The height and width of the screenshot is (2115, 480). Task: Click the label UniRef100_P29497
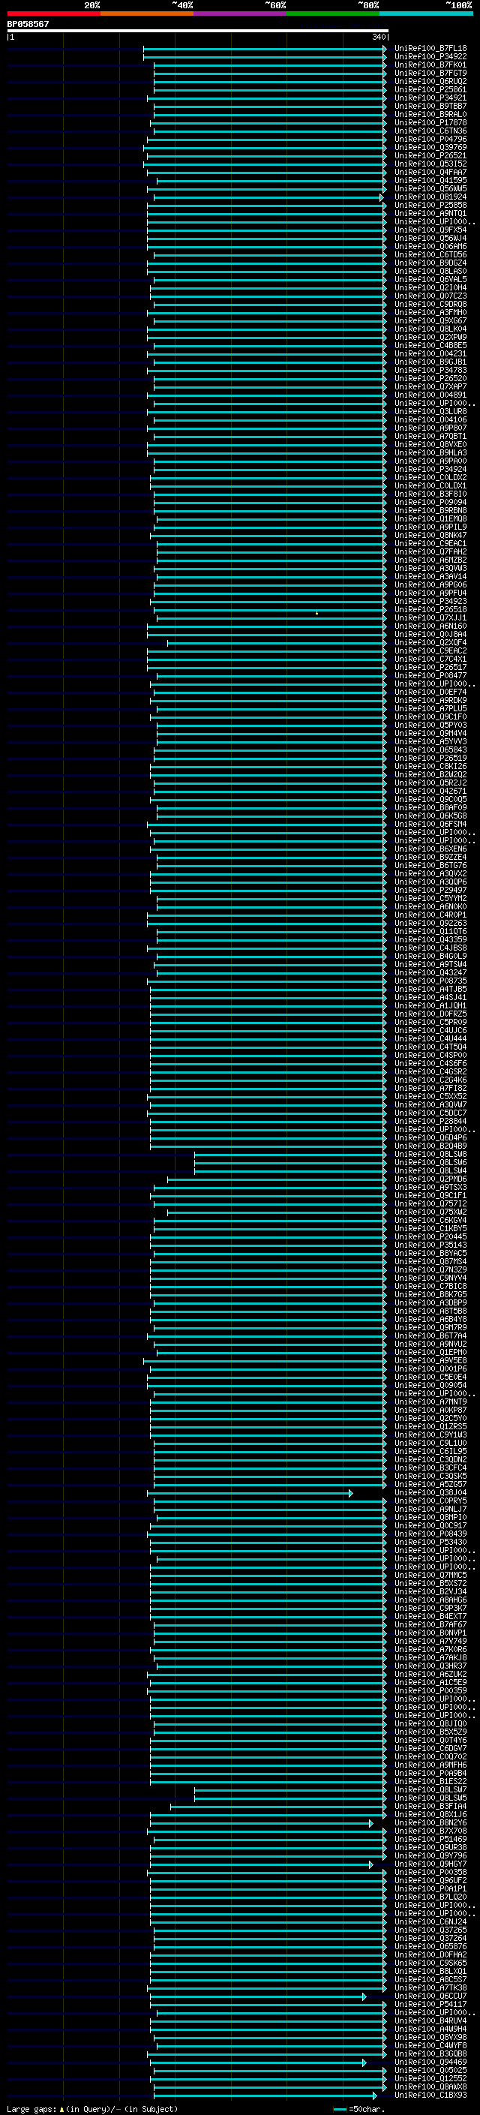click(430, 890)
